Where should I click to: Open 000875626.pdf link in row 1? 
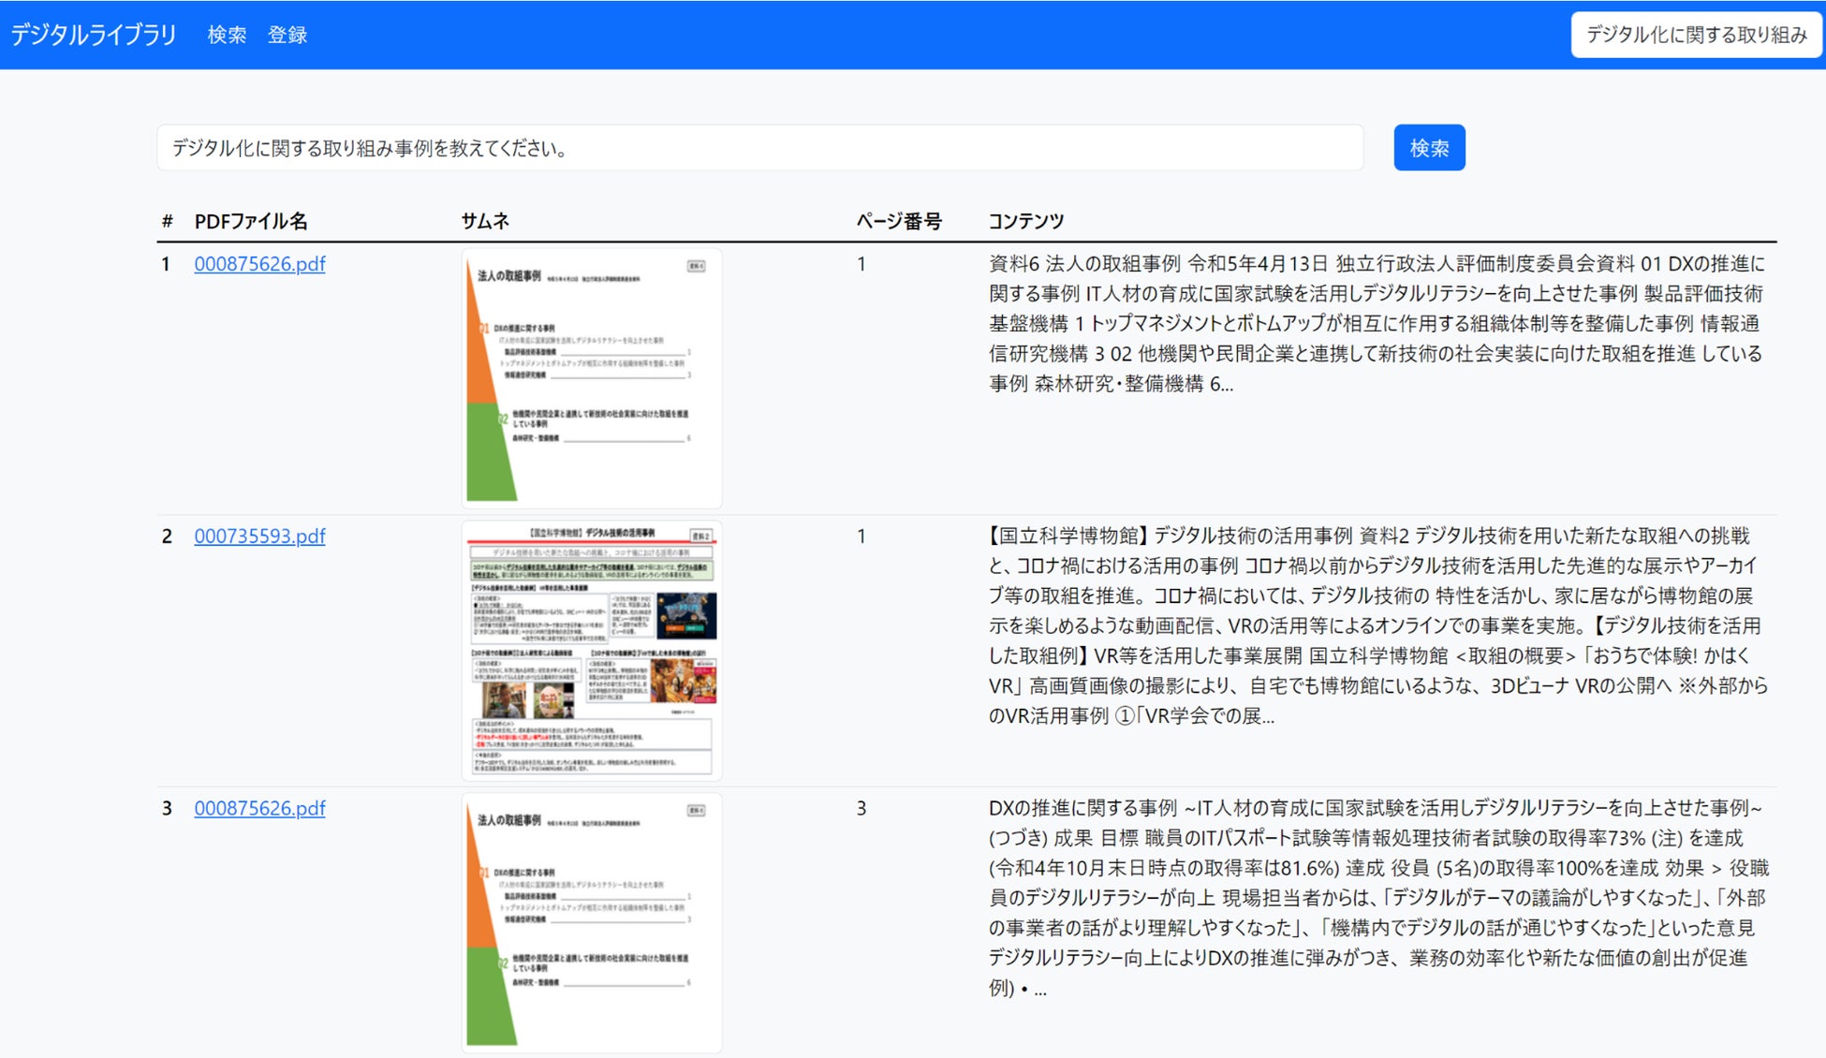click(259, 264)
